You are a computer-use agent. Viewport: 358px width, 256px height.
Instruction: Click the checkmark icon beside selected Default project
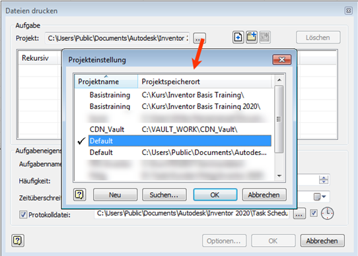point(81,141)
